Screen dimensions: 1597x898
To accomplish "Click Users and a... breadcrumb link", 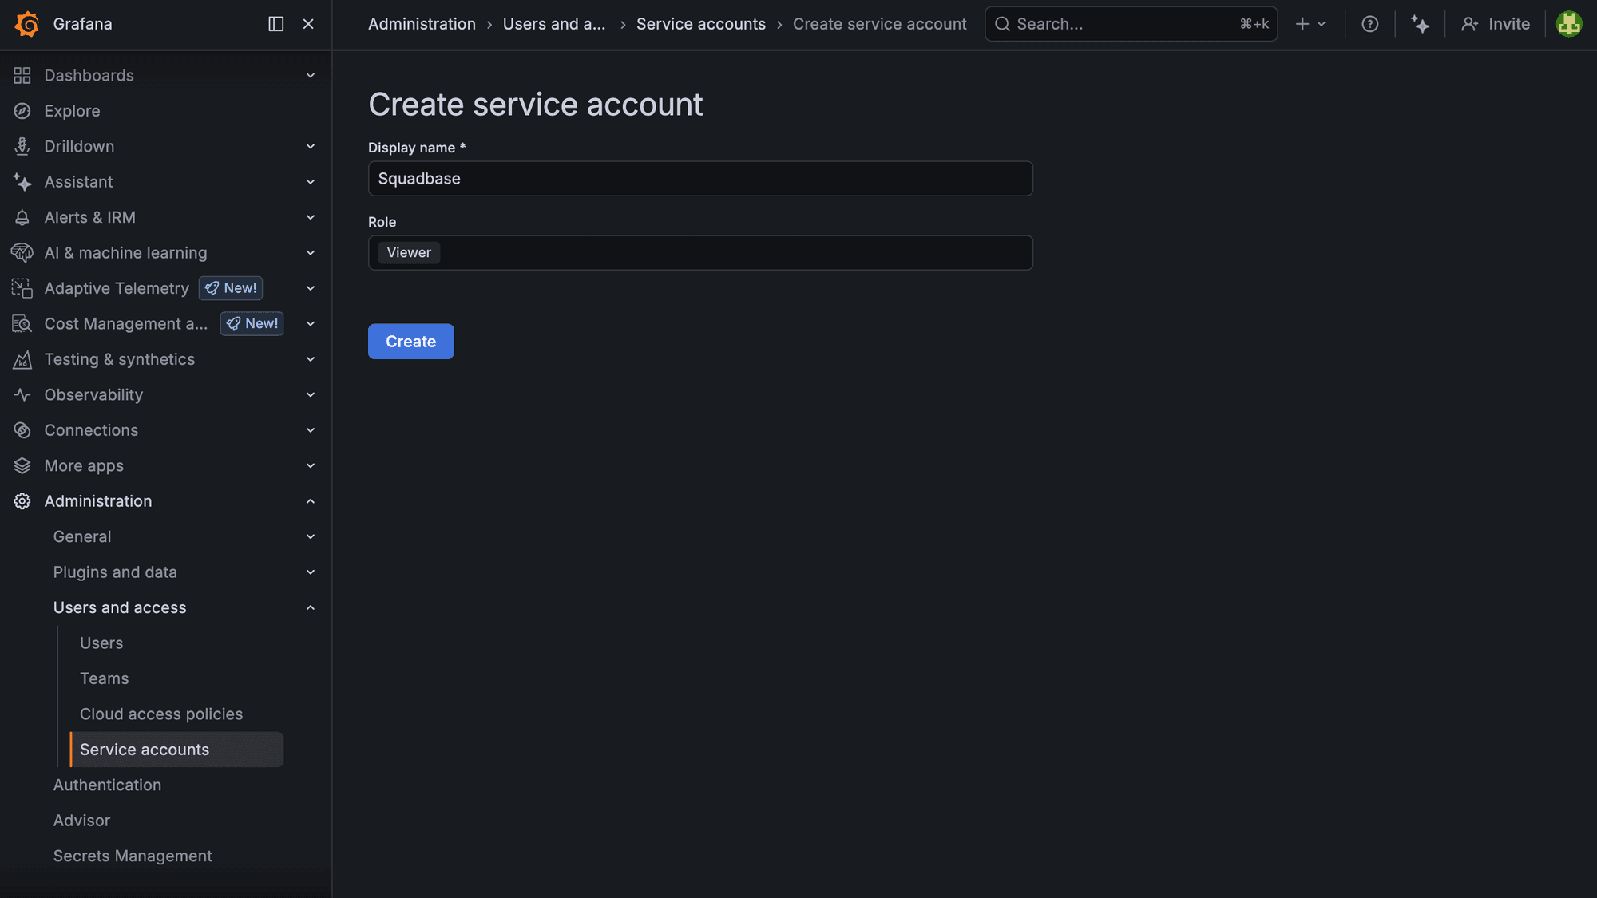I will tap(554, 24).
